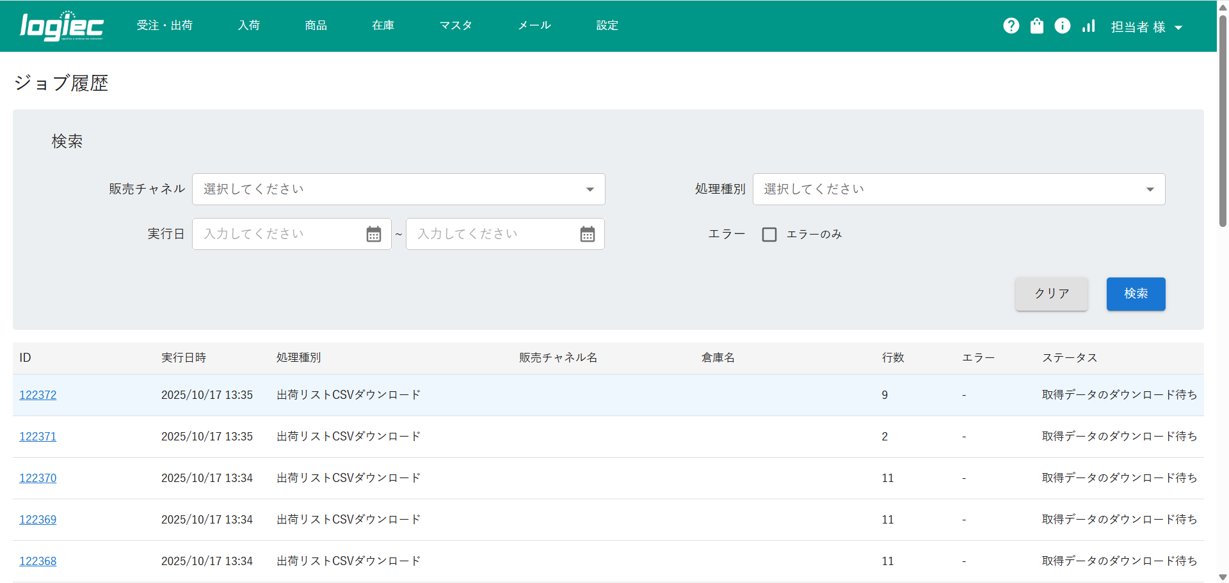This screenshot has width=1229, height=583.
Task: Open the help question mark icon
Action: point(1011,26)
